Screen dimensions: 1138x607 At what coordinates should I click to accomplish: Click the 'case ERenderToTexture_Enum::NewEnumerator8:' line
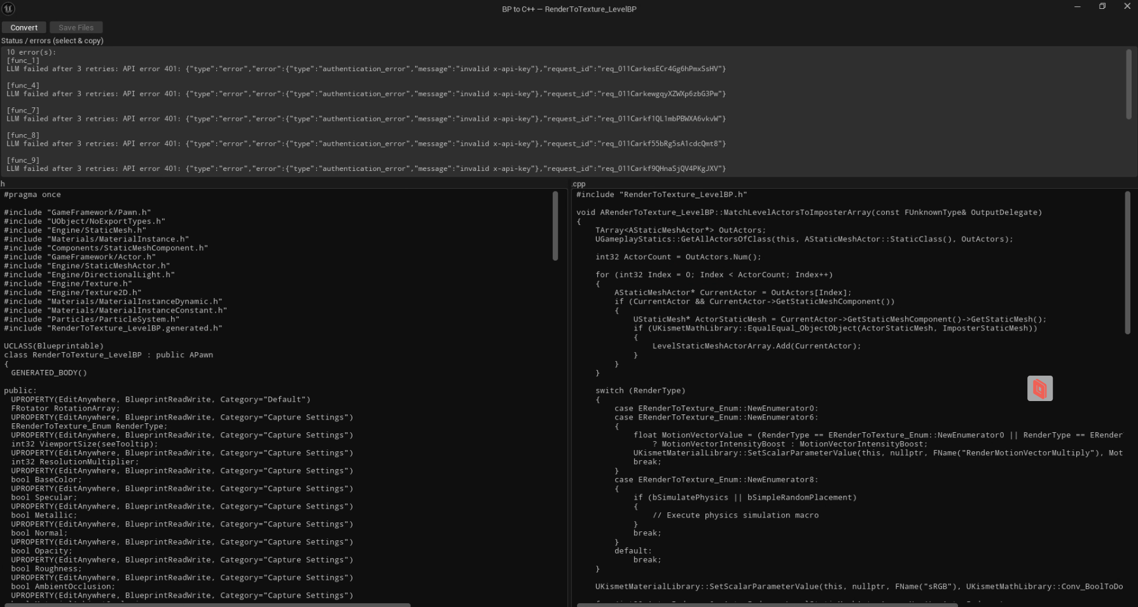coord(716,479)
